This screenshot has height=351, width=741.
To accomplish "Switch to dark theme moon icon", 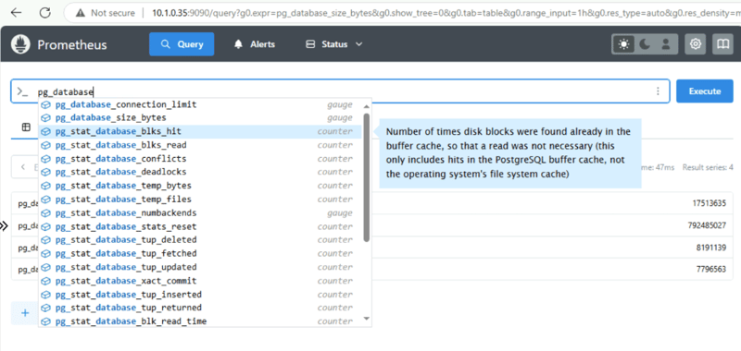I will tap(645, 44).
